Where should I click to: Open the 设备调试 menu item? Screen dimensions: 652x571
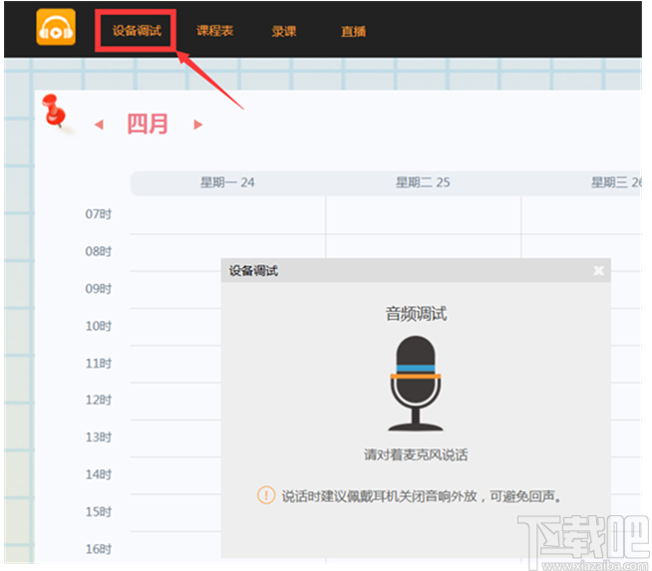(x=137, y=31)
